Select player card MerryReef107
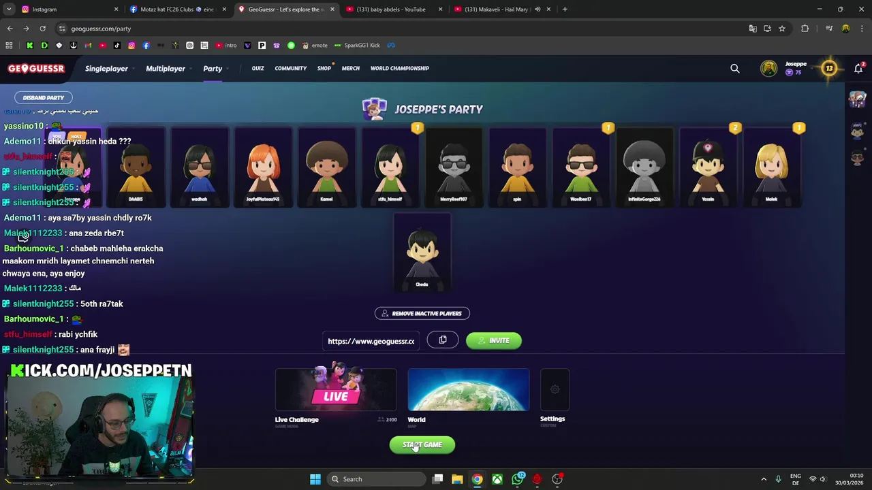Viewport: 872px width, 490px height. click(x=454, y=167)
